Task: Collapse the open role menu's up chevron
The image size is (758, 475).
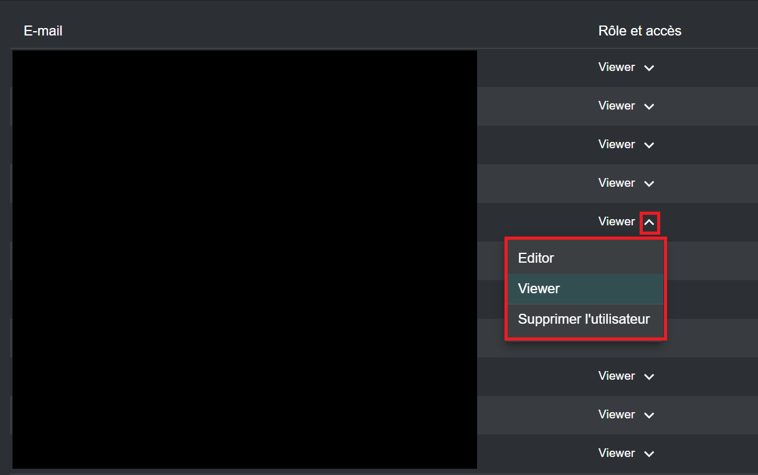Action: tap(649, 222)
